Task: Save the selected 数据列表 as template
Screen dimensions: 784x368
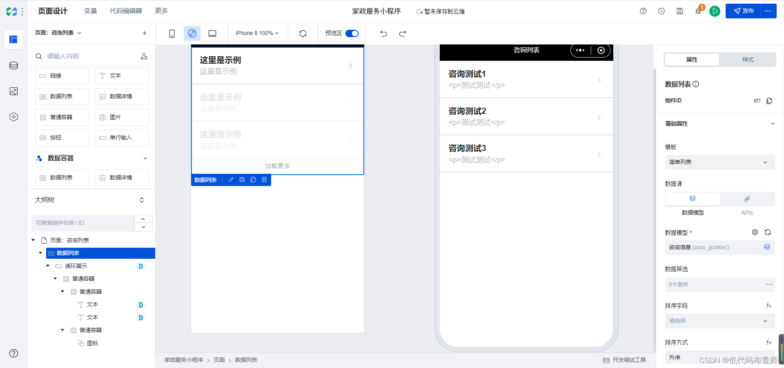Action: coord(242,180)
